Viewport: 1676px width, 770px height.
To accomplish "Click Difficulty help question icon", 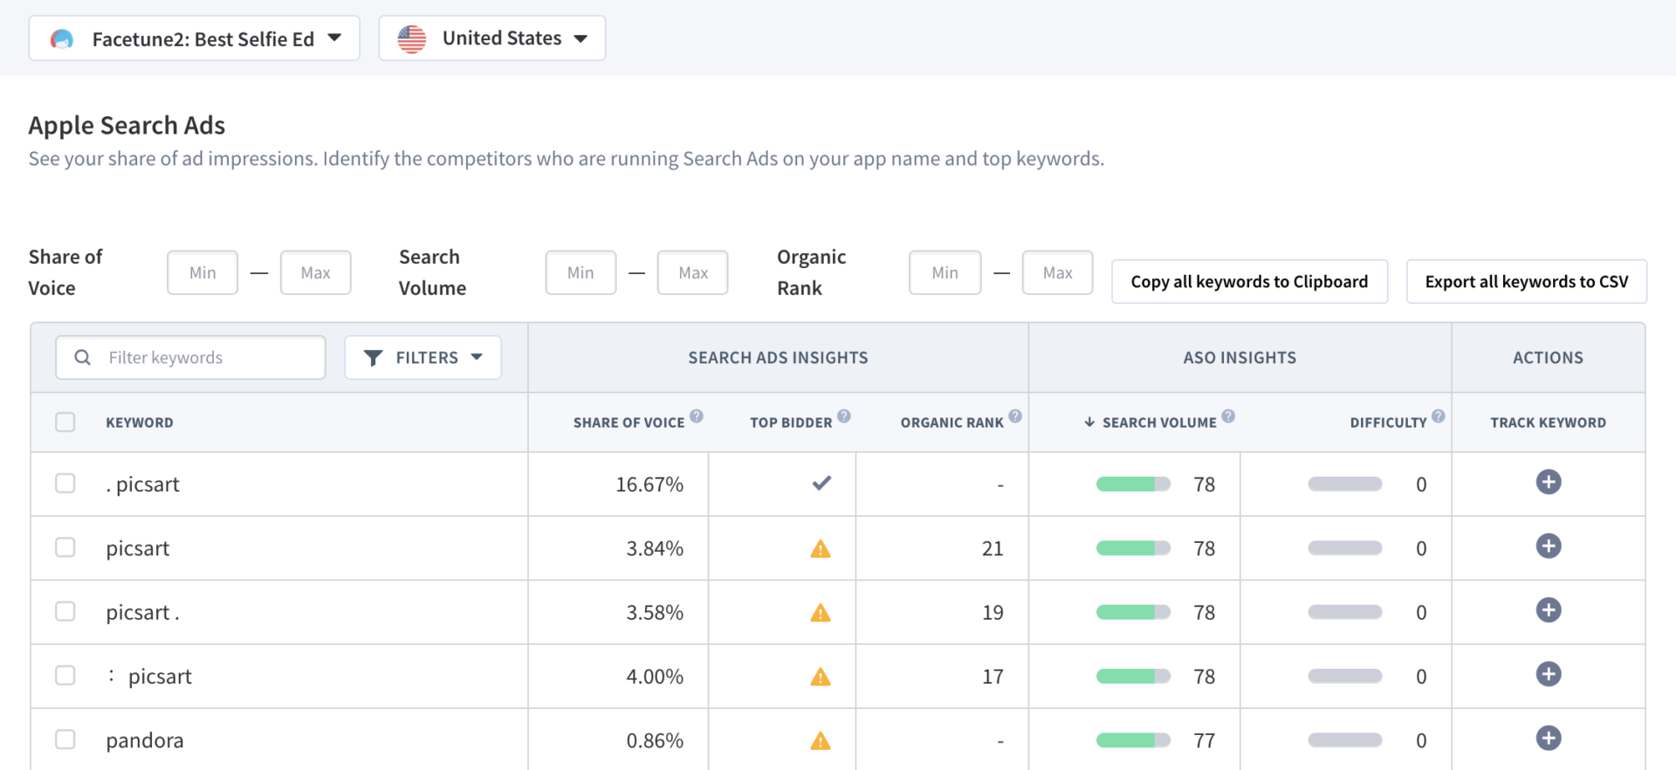I will [1439, 416].
